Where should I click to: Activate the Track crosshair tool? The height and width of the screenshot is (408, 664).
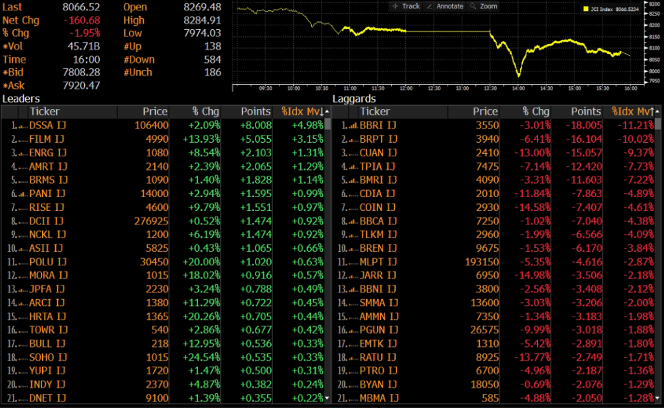(x=406, y=6)
